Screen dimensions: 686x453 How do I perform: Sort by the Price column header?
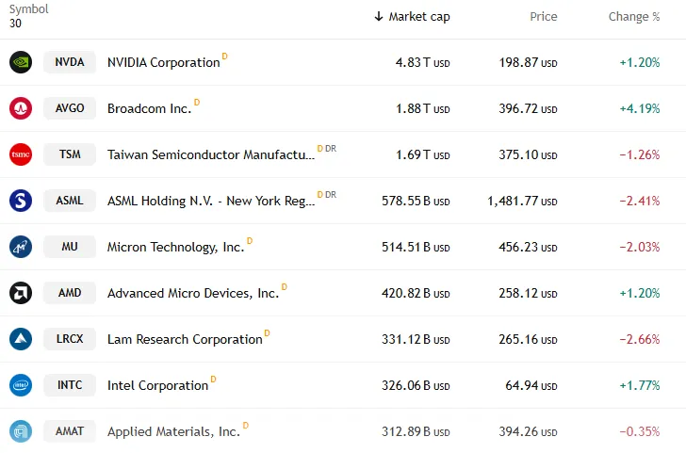pyautogui.click(x=543, y=17)
